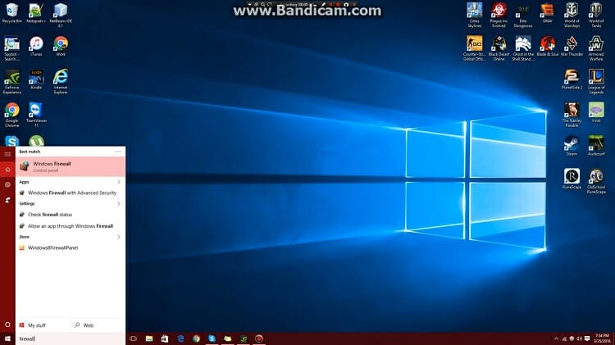The image size is (615, 345).
Task: Select the Spybot Search desktop shortcut
Action: pyautogui.click(x=11, y=48)
